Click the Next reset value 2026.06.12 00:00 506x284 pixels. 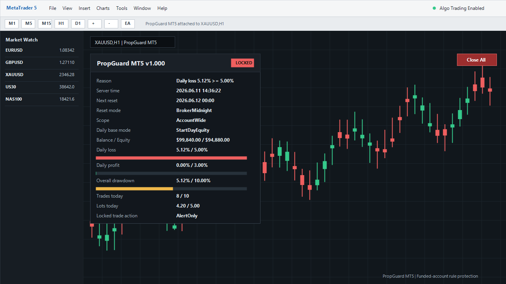pos(195,101)
